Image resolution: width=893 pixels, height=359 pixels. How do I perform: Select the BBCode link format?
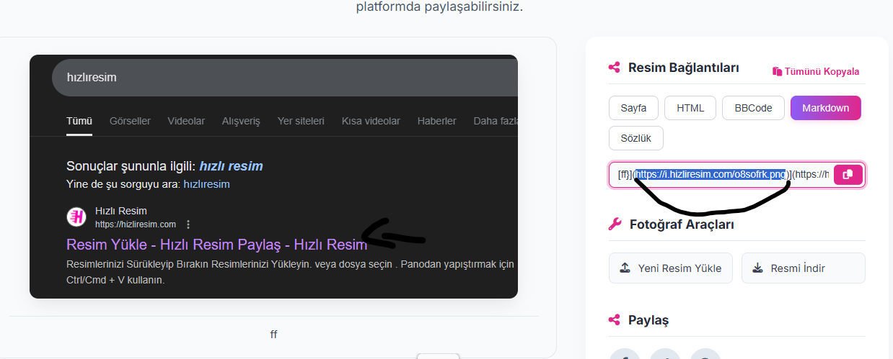tap(754, 108)
